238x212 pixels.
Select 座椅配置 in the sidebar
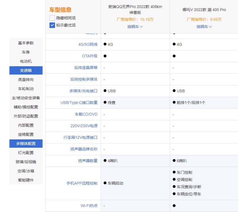coord(26,134)
